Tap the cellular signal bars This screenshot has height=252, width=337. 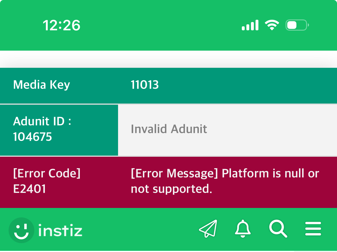(250, 25)
